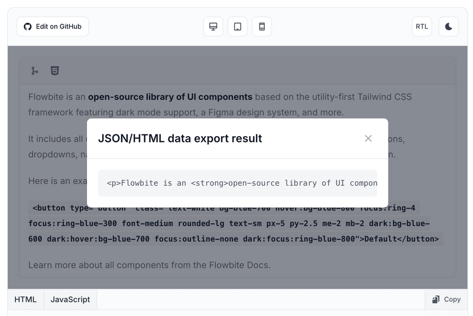Switch preview to tablet view
Viewport: 473px width, 316px height.
pyautogui.click(x=238, y=27)
